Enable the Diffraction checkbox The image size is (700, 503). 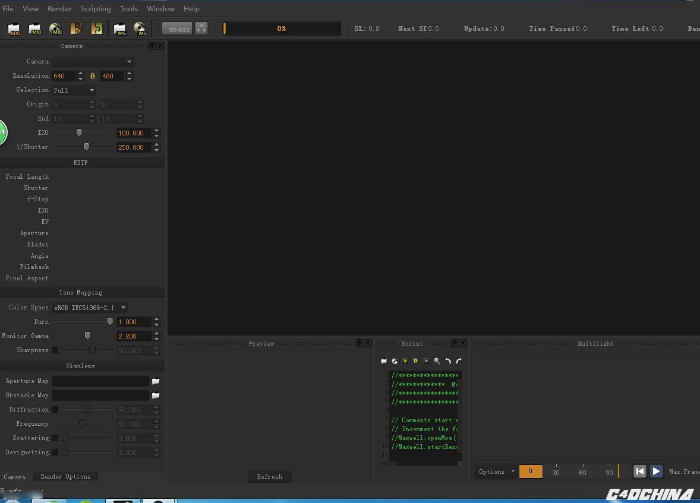[55, 410]
